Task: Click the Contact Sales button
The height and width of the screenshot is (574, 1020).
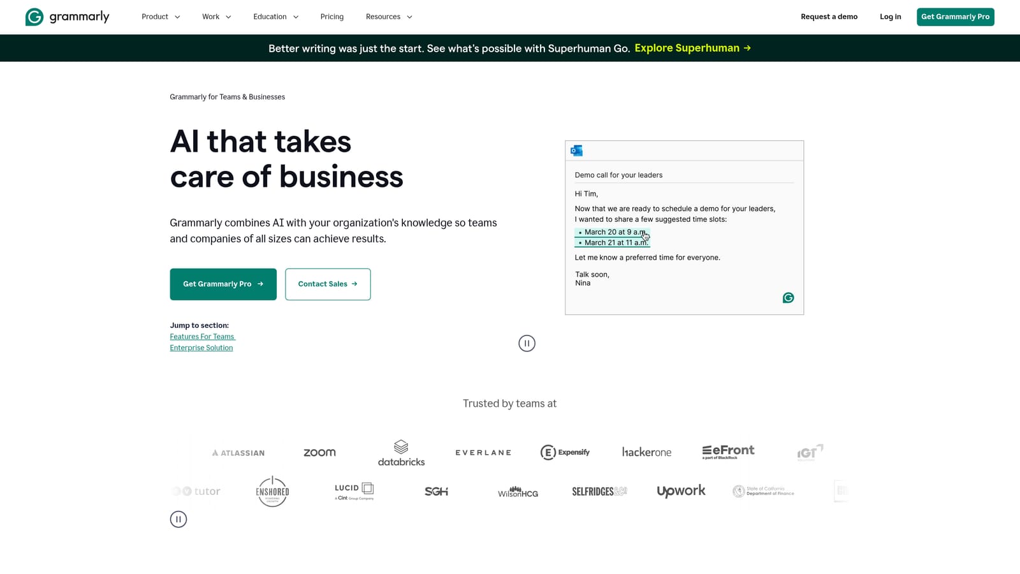Action: click(328, 284)
